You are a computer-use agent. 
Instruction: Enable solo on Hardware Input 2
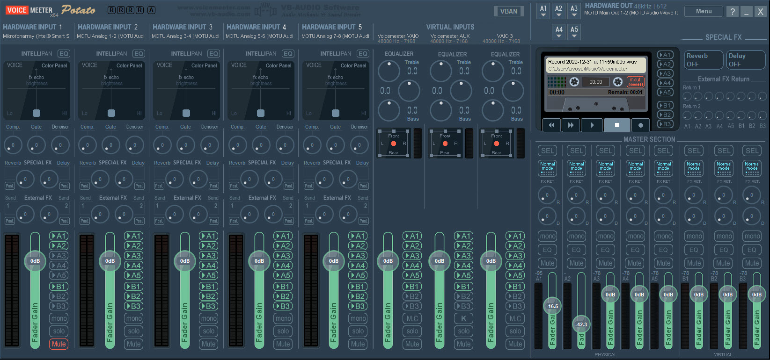[134, 331]
